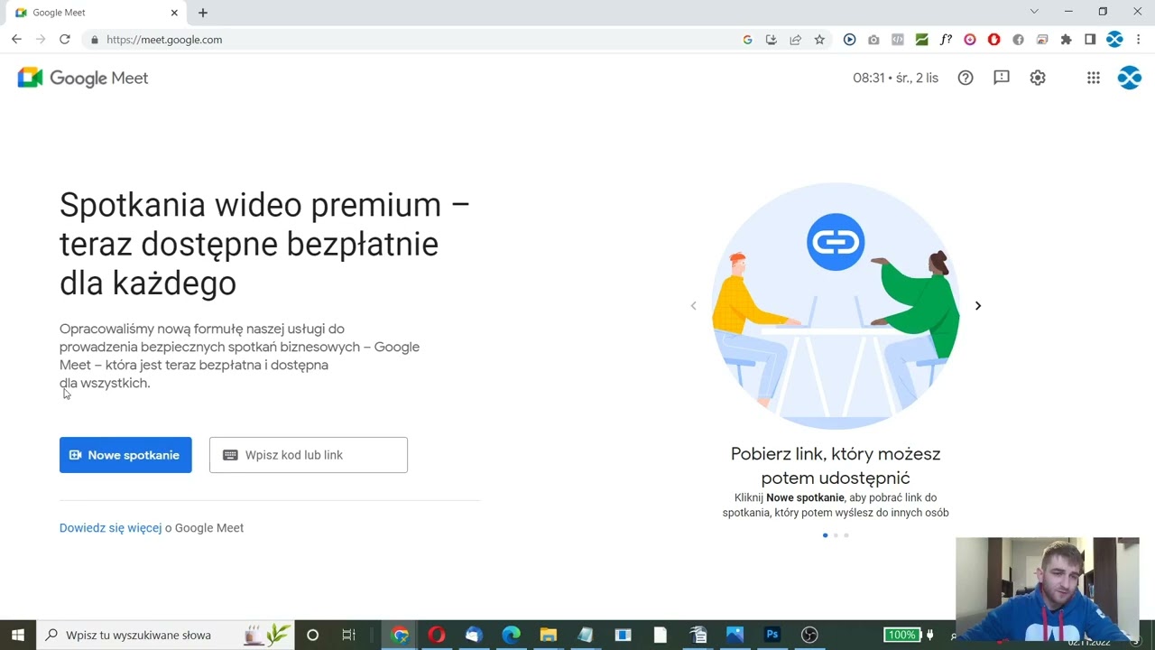Viewport: 1155px width, 650px height.
Task: Click the webcam overlay thumbnail
Action: click(x=1048, y=589)
